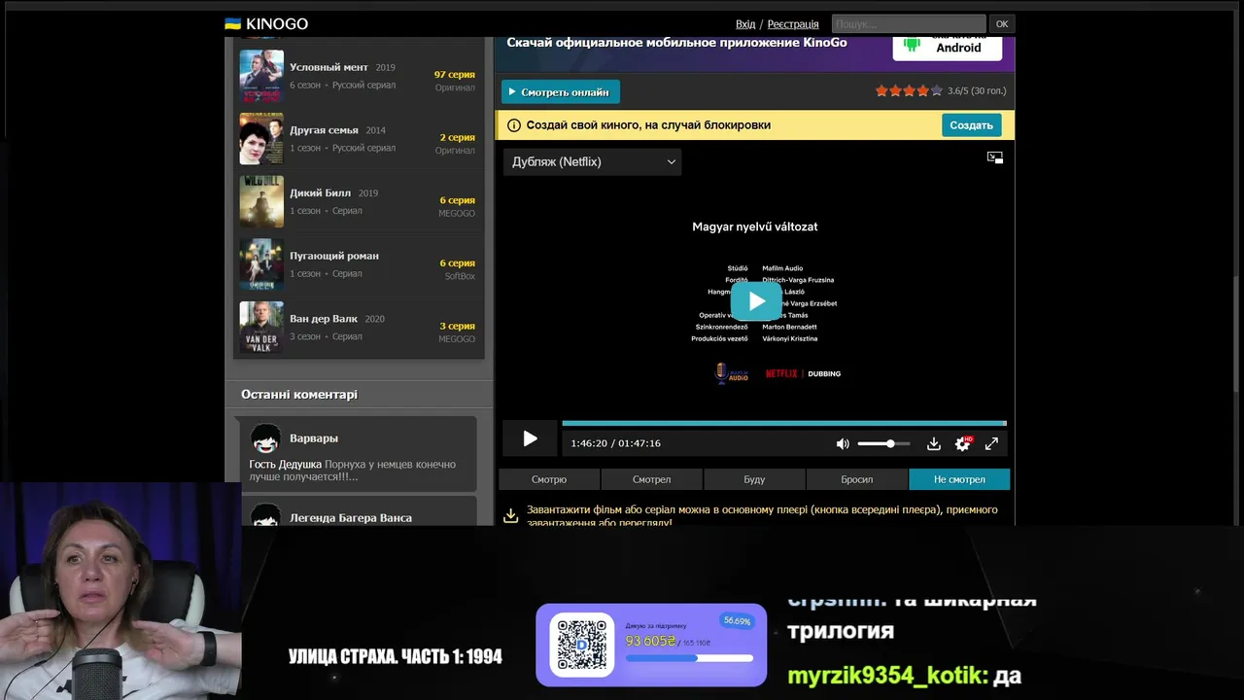Select the Не смотрел status tab
Screen dimensions: 1244x700
coord(959,479)
